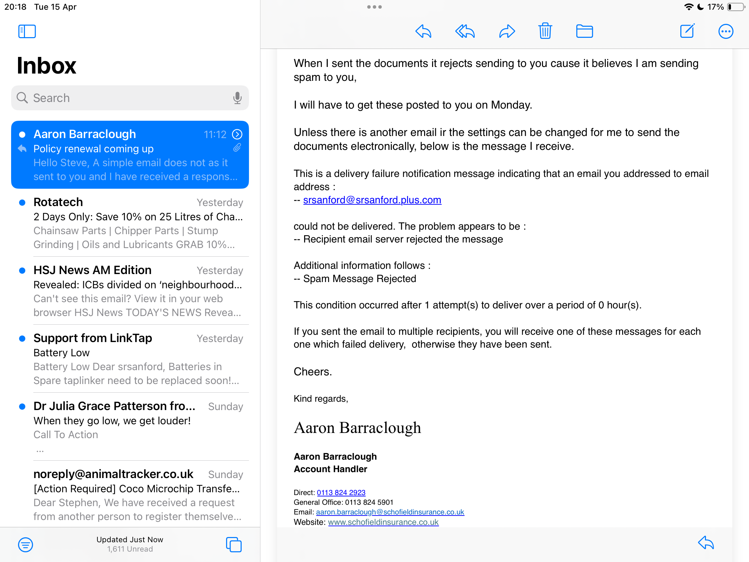Tap the Wi-Fi status icon
Screen dimensions: 749x562
click(689, 7)
